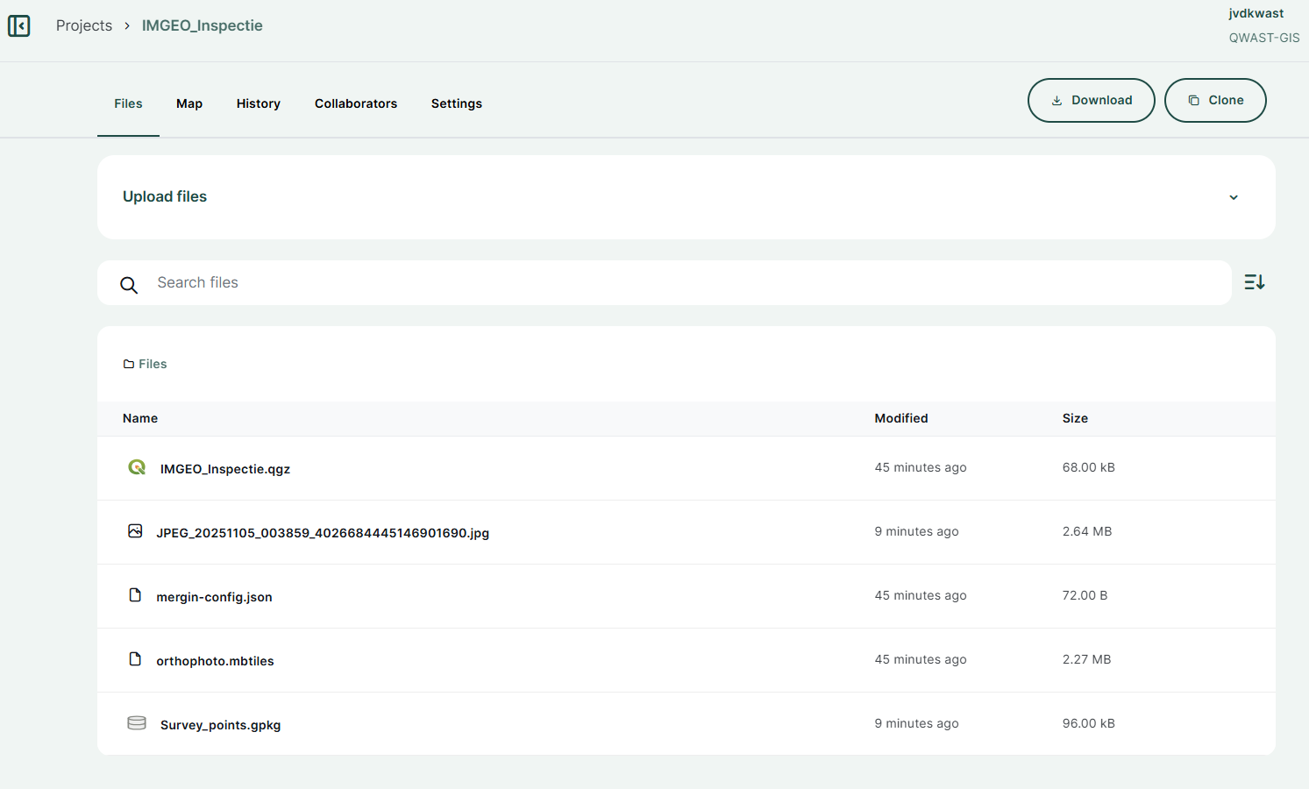Click the database icon beside Survey_points.gpkg

tap(137, 723)
